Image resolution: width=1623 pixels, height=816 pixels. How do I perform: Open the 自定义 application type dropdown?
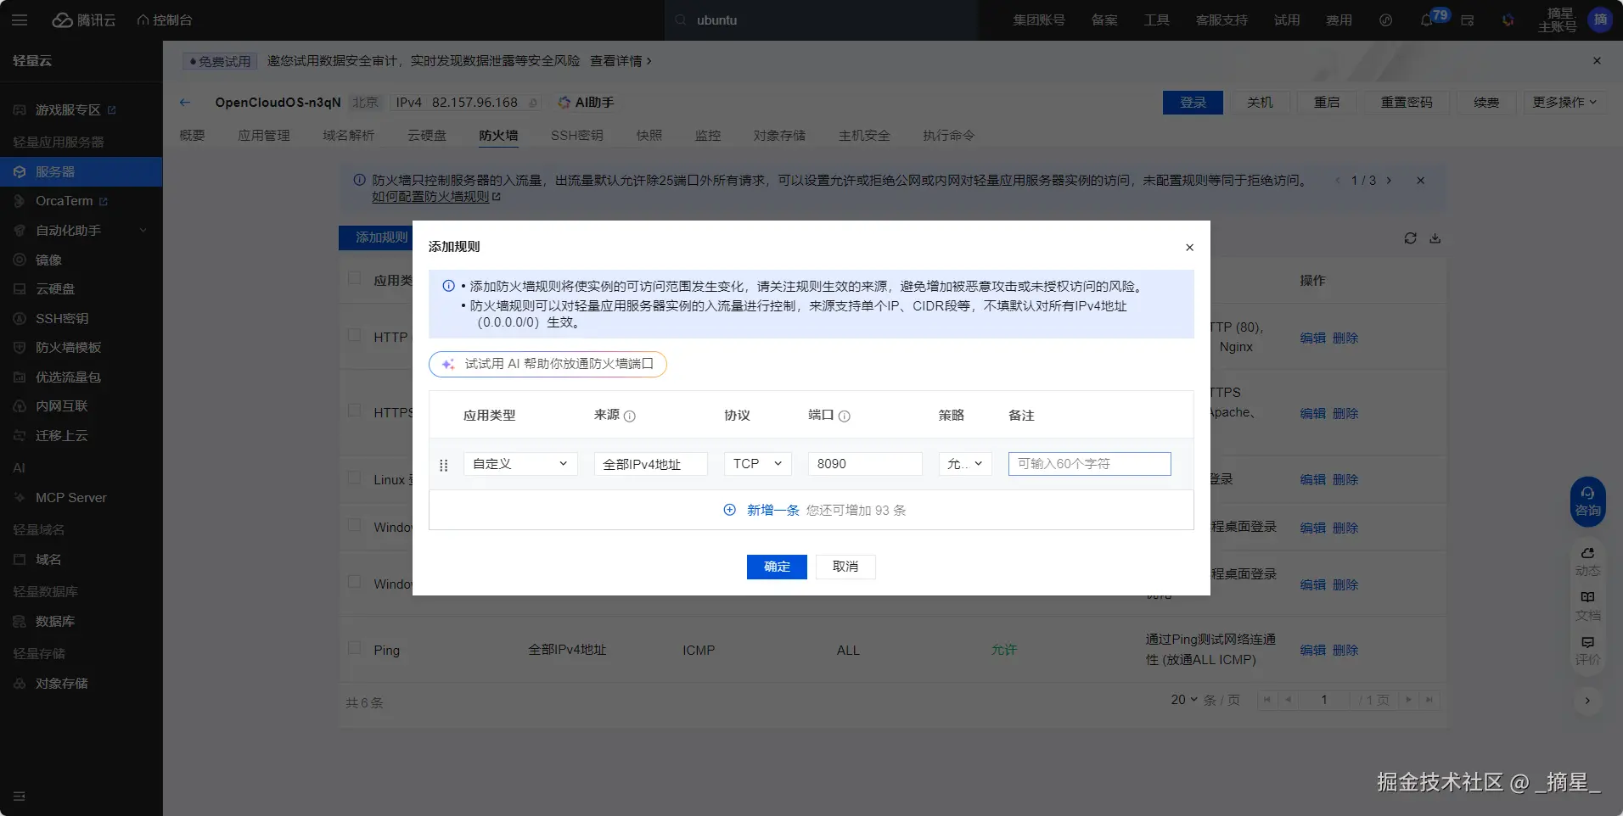click(x=519, y=464)
